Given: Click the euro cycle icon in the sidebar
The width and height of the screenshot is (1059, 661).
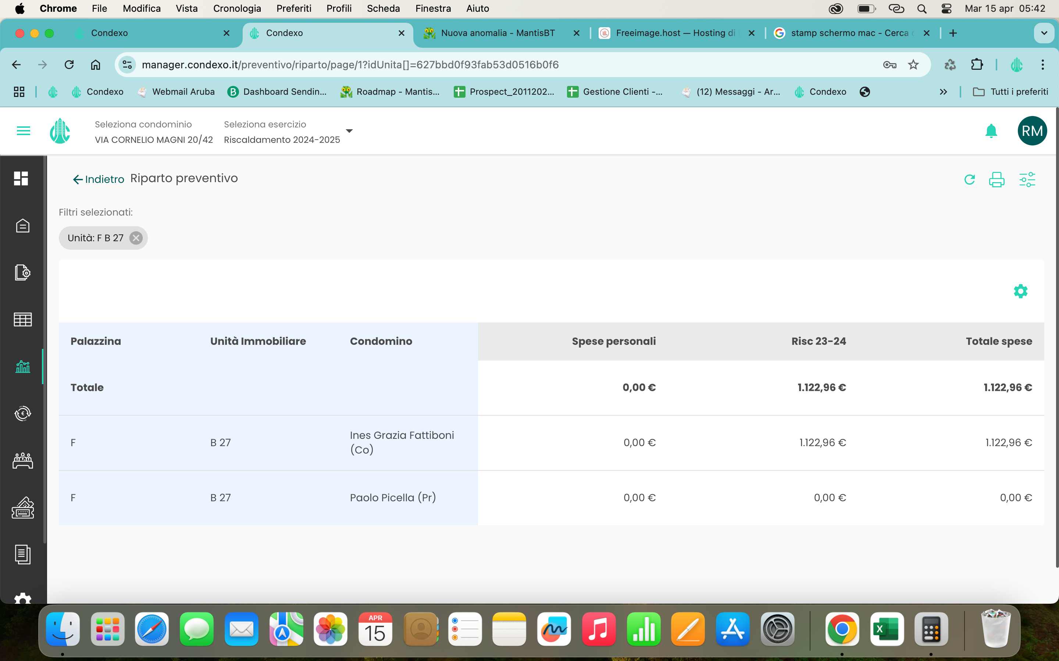Looking at the screenshot, I should (x=22, y=413).
